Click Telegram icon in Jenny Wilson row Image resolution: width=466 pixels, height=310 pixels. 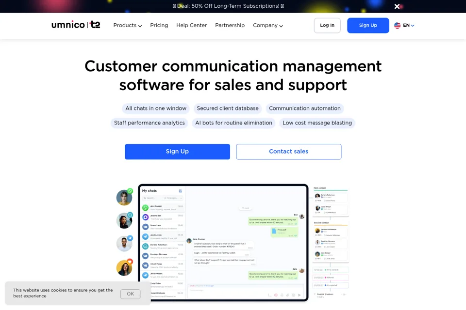(145, 275)
